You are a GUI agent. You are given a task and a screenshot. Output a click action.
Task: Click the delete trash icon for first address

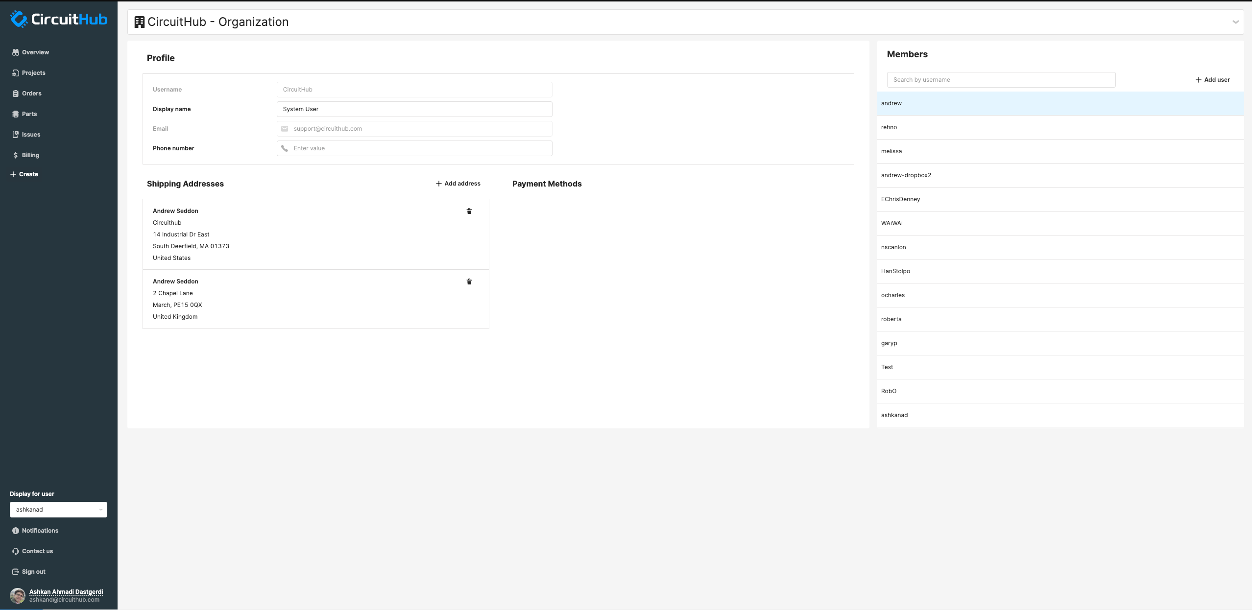[469, 211]
